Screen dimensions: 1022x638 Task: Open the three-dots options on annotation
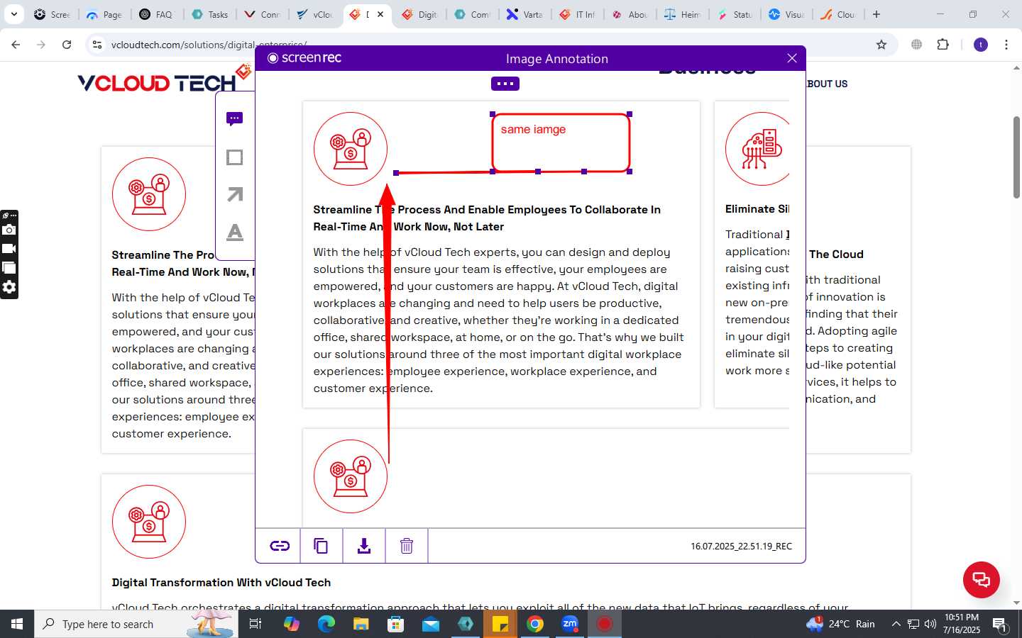[x=505, y=84]
